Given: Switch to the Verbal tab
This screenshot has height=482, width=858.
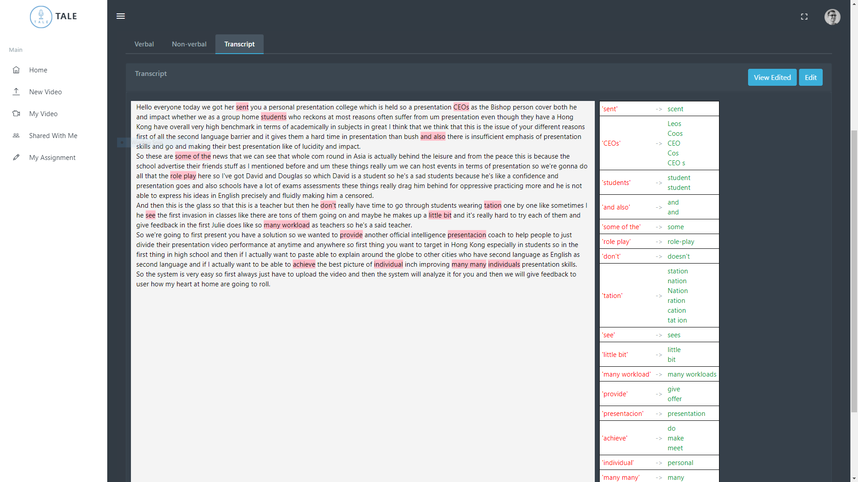Looking at the screenshot, I should pyautogui.click(x=144, y=44).
